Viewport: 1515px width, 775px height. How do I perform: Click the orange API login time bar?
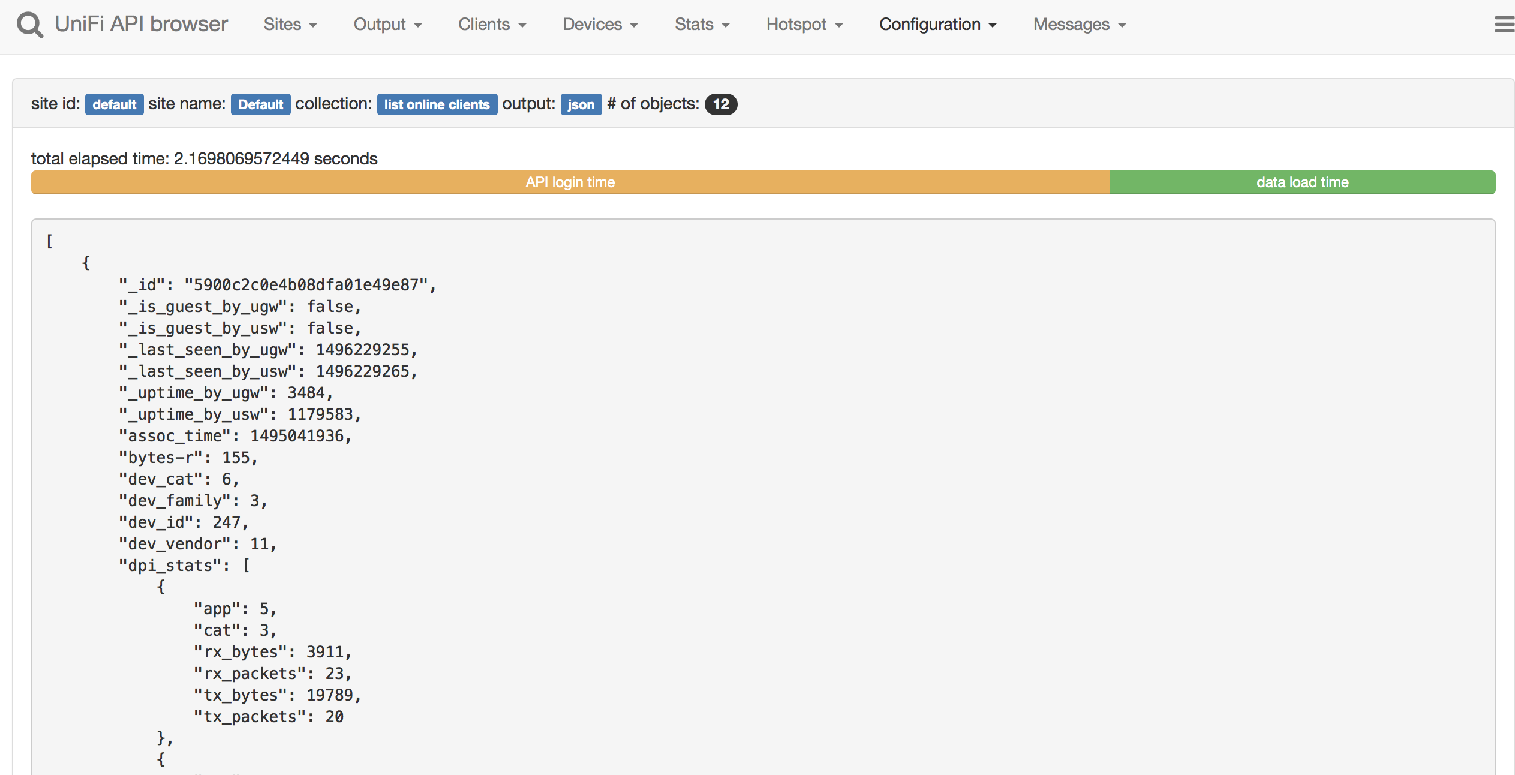[x=570, y=182]
